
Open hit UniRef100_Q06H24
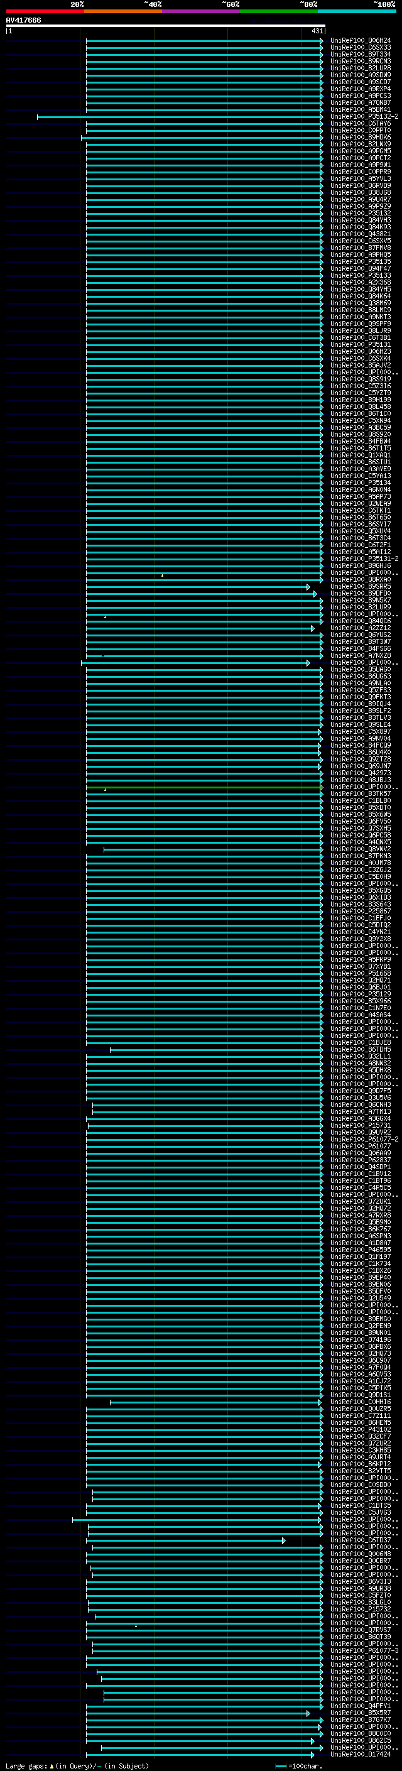[x=360, y=41]
